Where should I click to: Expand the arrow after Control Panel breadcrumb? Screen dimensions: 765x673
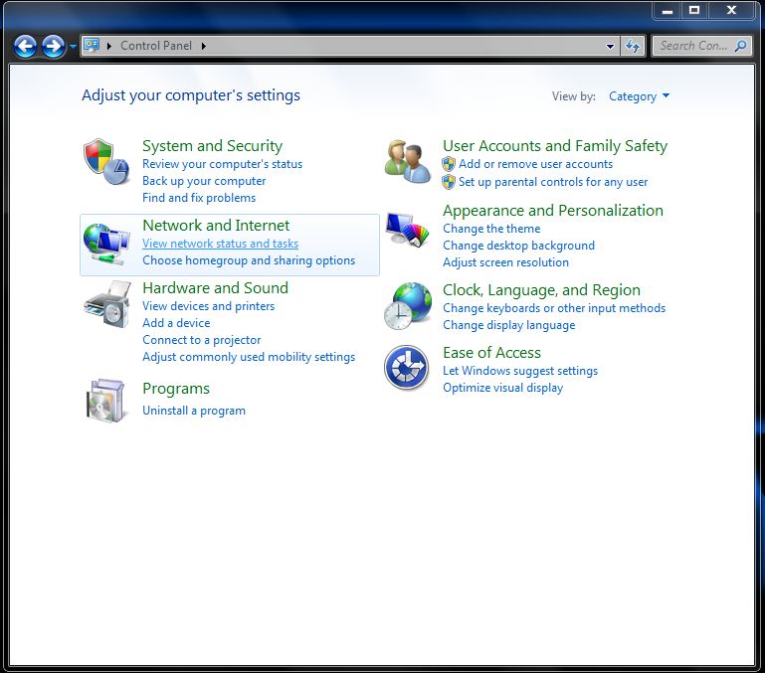click(x=204, y=46)
